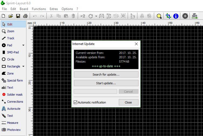The height and width of the screenshot is (136, 203).
Task: Click the remove connections toolbar icon
Action: pyautogui.click(x=133, y=16)
